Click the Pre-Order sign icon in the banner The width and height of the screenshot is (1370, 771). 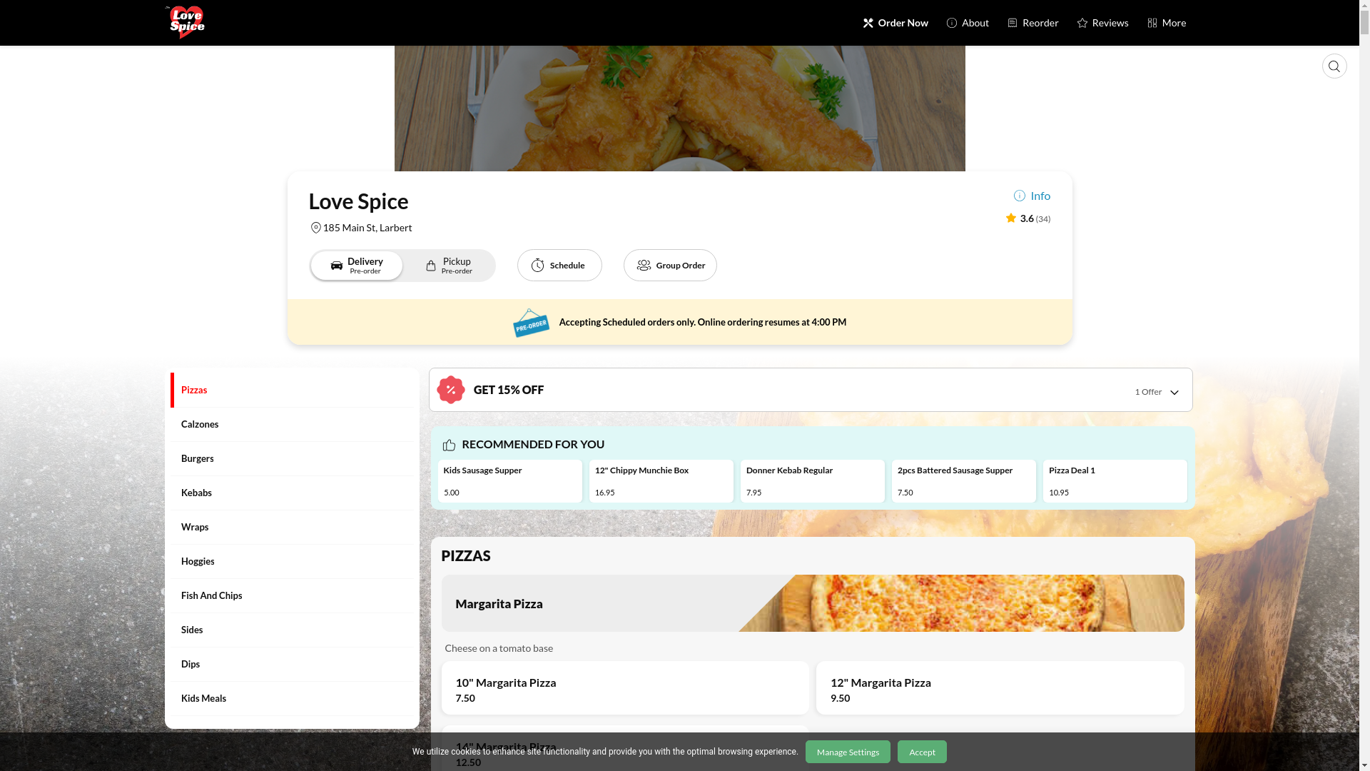point(531,323)
